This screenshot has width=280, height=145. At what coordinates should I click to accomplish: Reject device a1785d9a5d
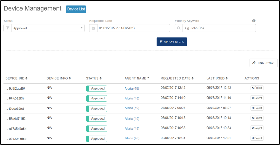tap(257, 128)
